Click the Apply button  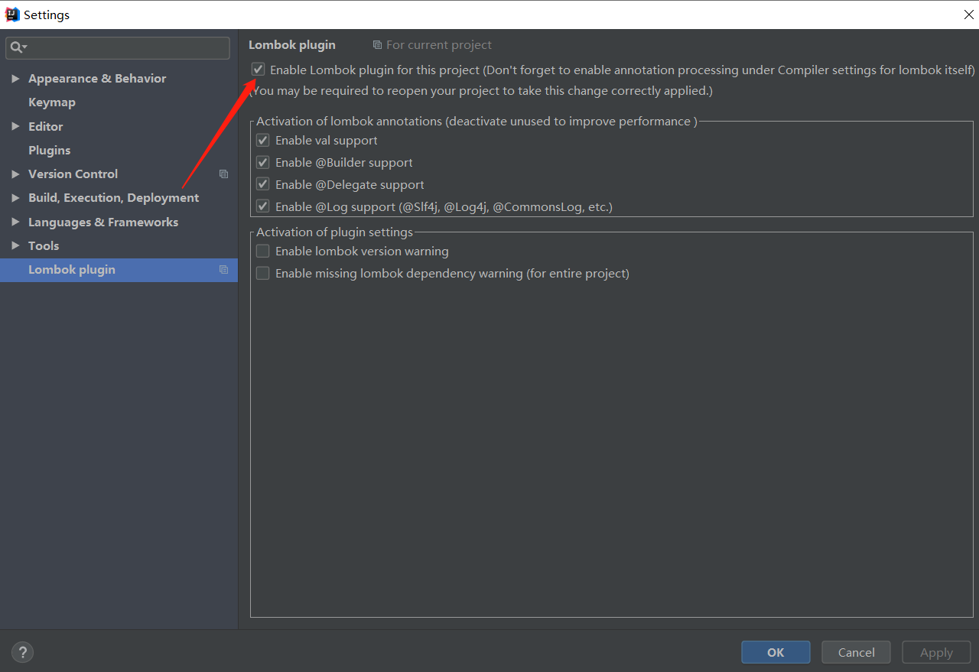tap(936, 652)
